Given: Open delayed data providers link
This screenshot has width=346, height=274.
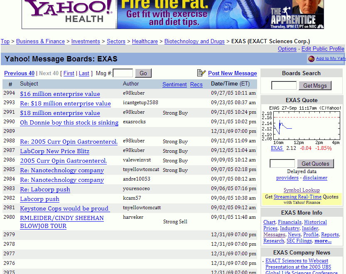Looking at the screenshot, I should click(287, 178).
